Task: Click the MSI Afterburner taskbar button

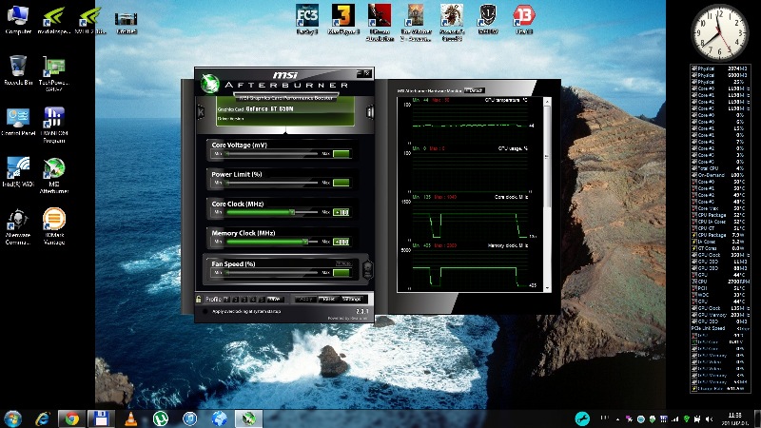Action: click(248, 418)
